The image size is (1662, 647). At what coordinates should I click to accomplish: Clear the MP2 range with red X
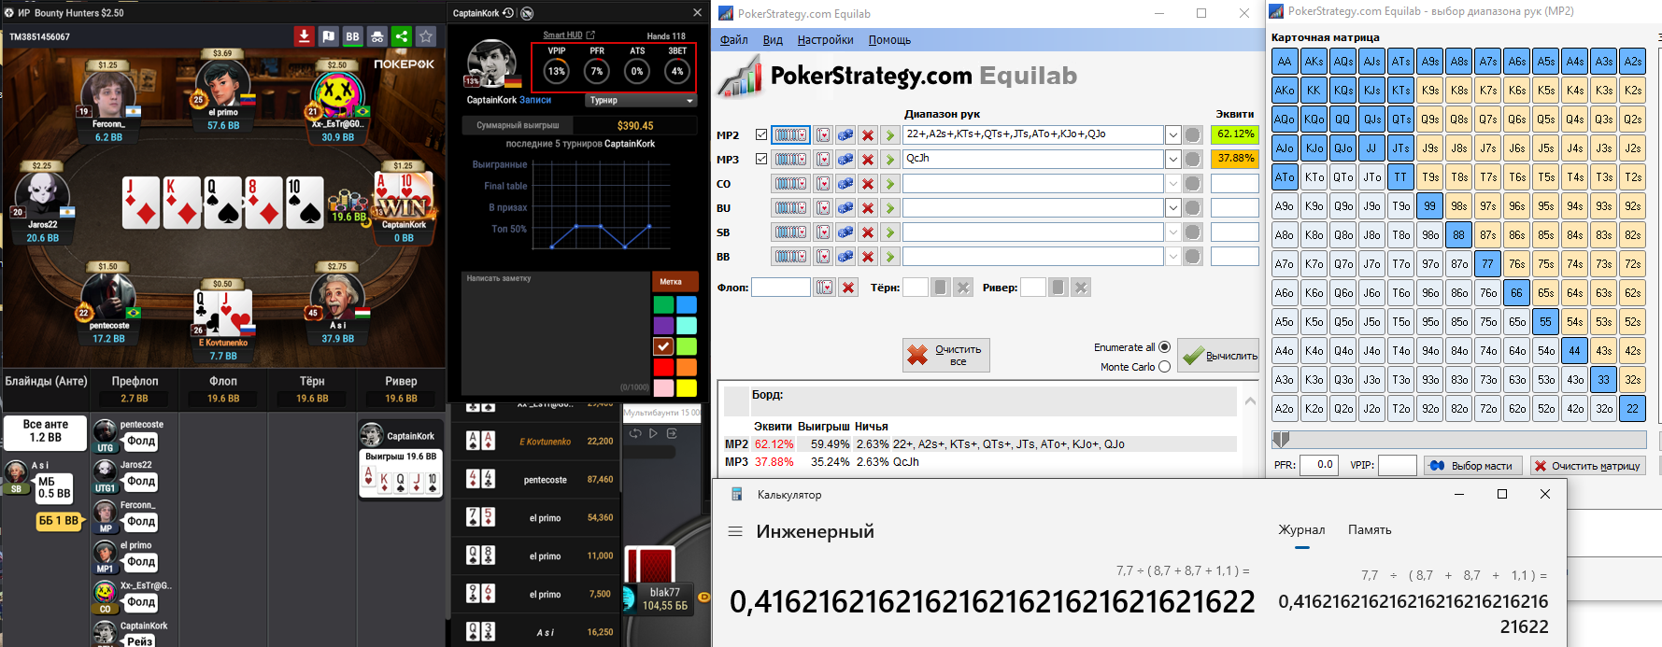(x=868, y=135)
